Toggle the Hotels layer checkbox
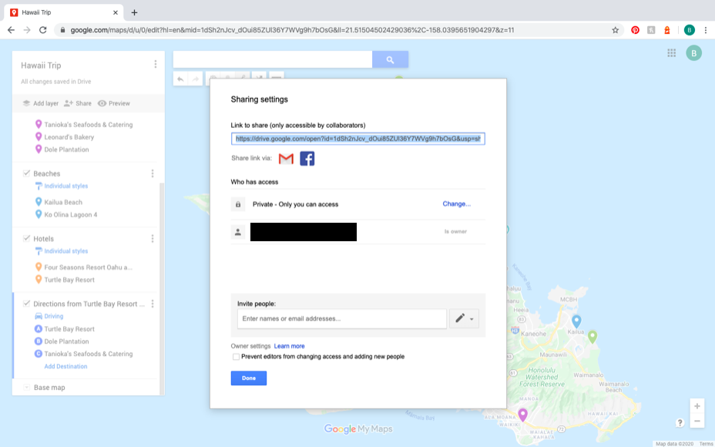The width and height of the screenshot is (715, 447). coord(26,239)
